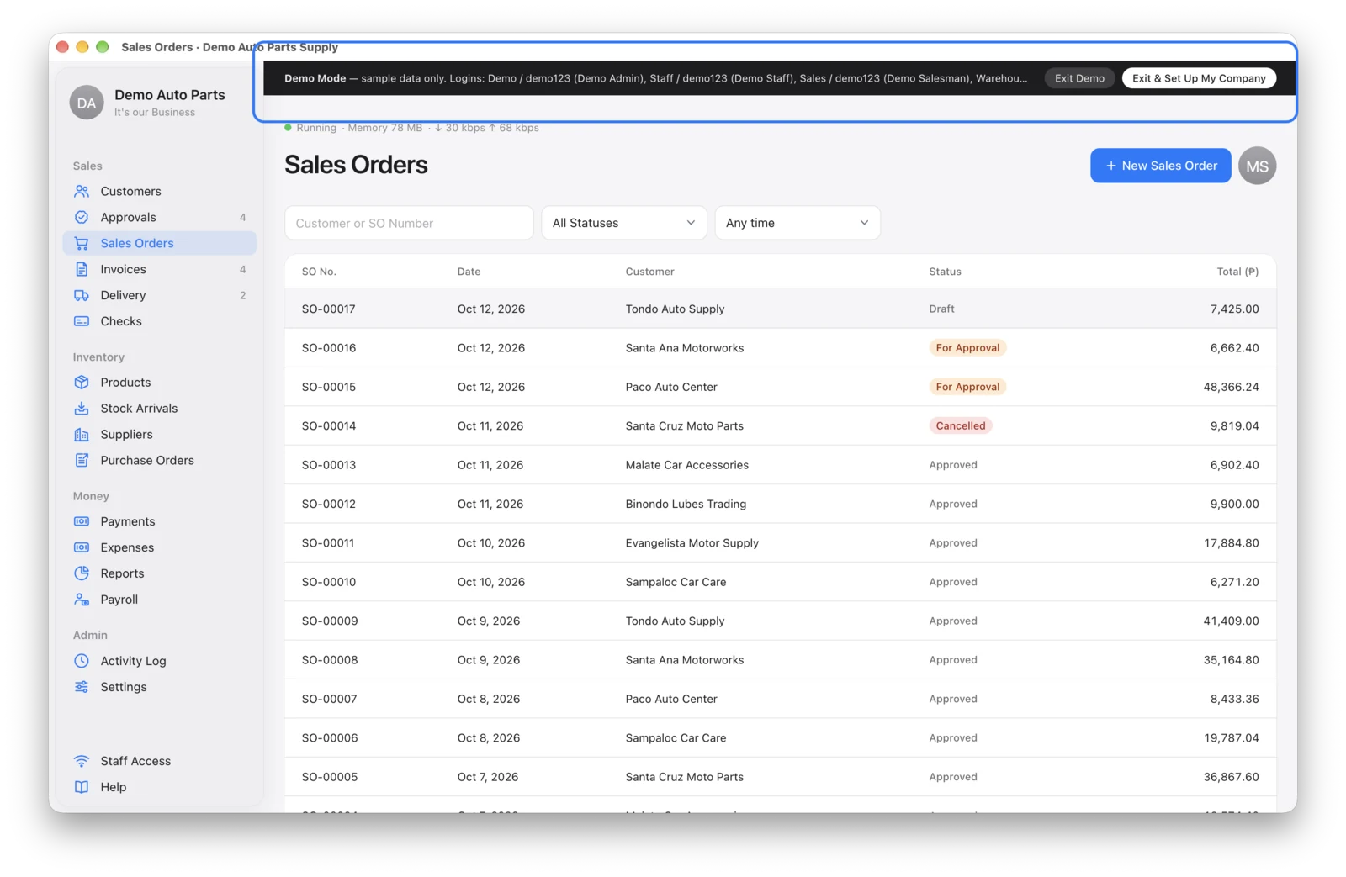
Task: Click the Staff Access wifi icon
Action: pyautogui.click(x=82, y=761)
